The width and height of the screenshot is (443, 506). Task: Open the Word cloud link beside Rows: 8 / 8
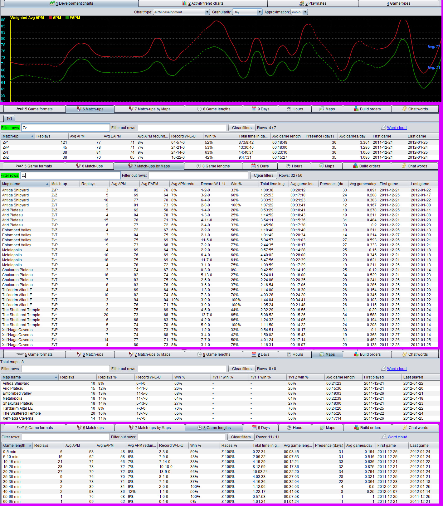[x=397, y=369]
